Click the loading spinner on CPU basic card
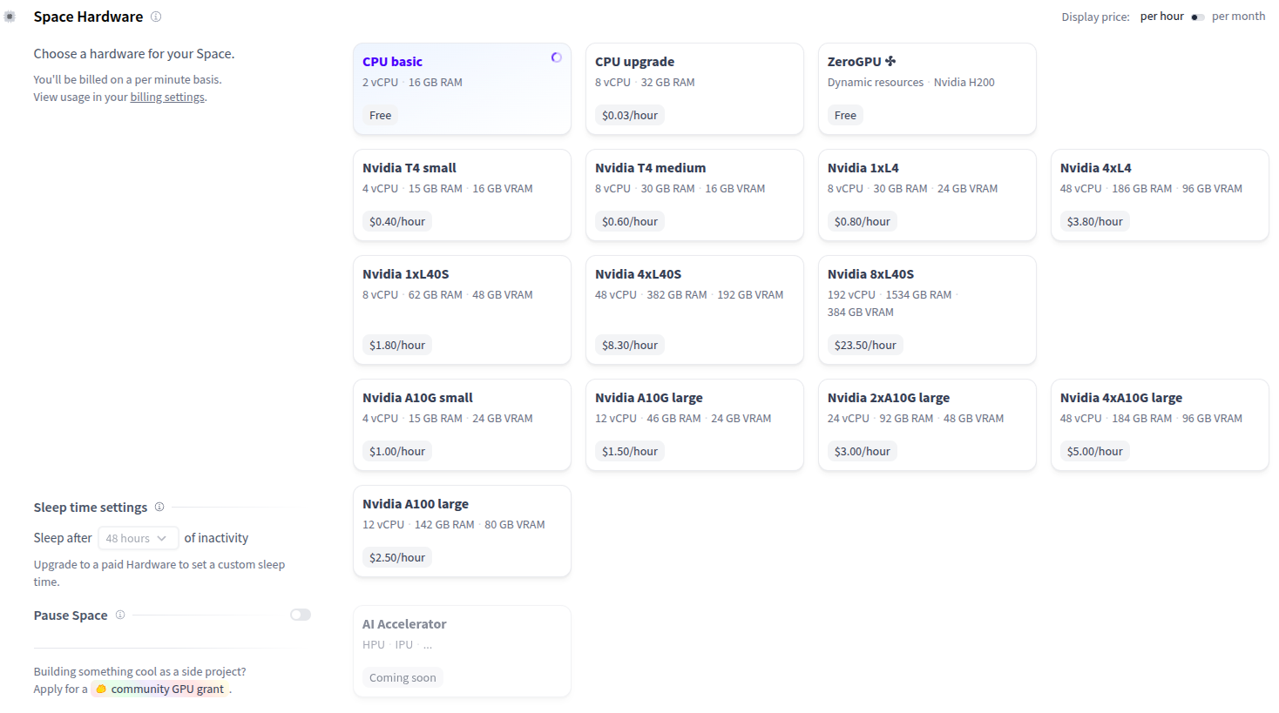Image resolution: width=1279 pixels, height=713 pixels. point(556,57)
